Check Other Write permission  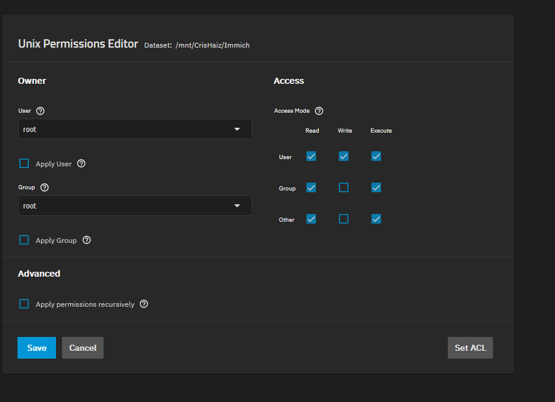(x=344, y=219)
